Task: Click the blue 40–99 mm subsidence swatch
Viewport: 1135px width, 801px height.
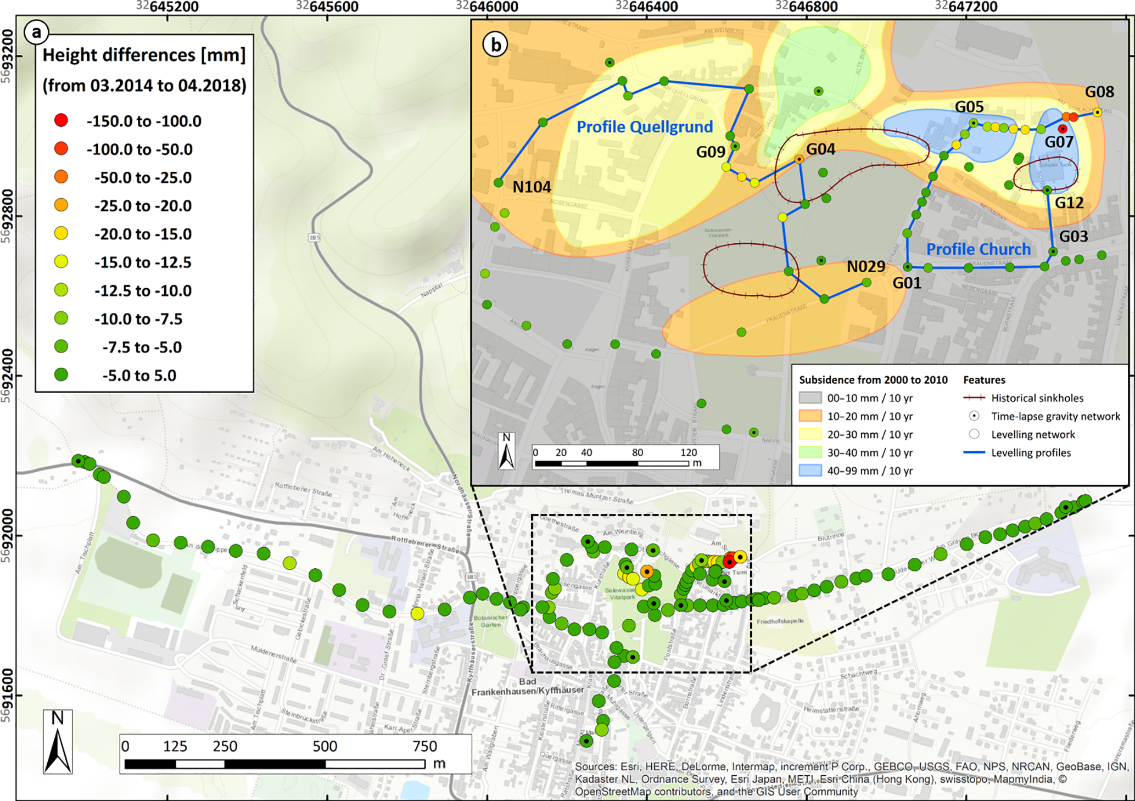Action: (x=810, y=470)
